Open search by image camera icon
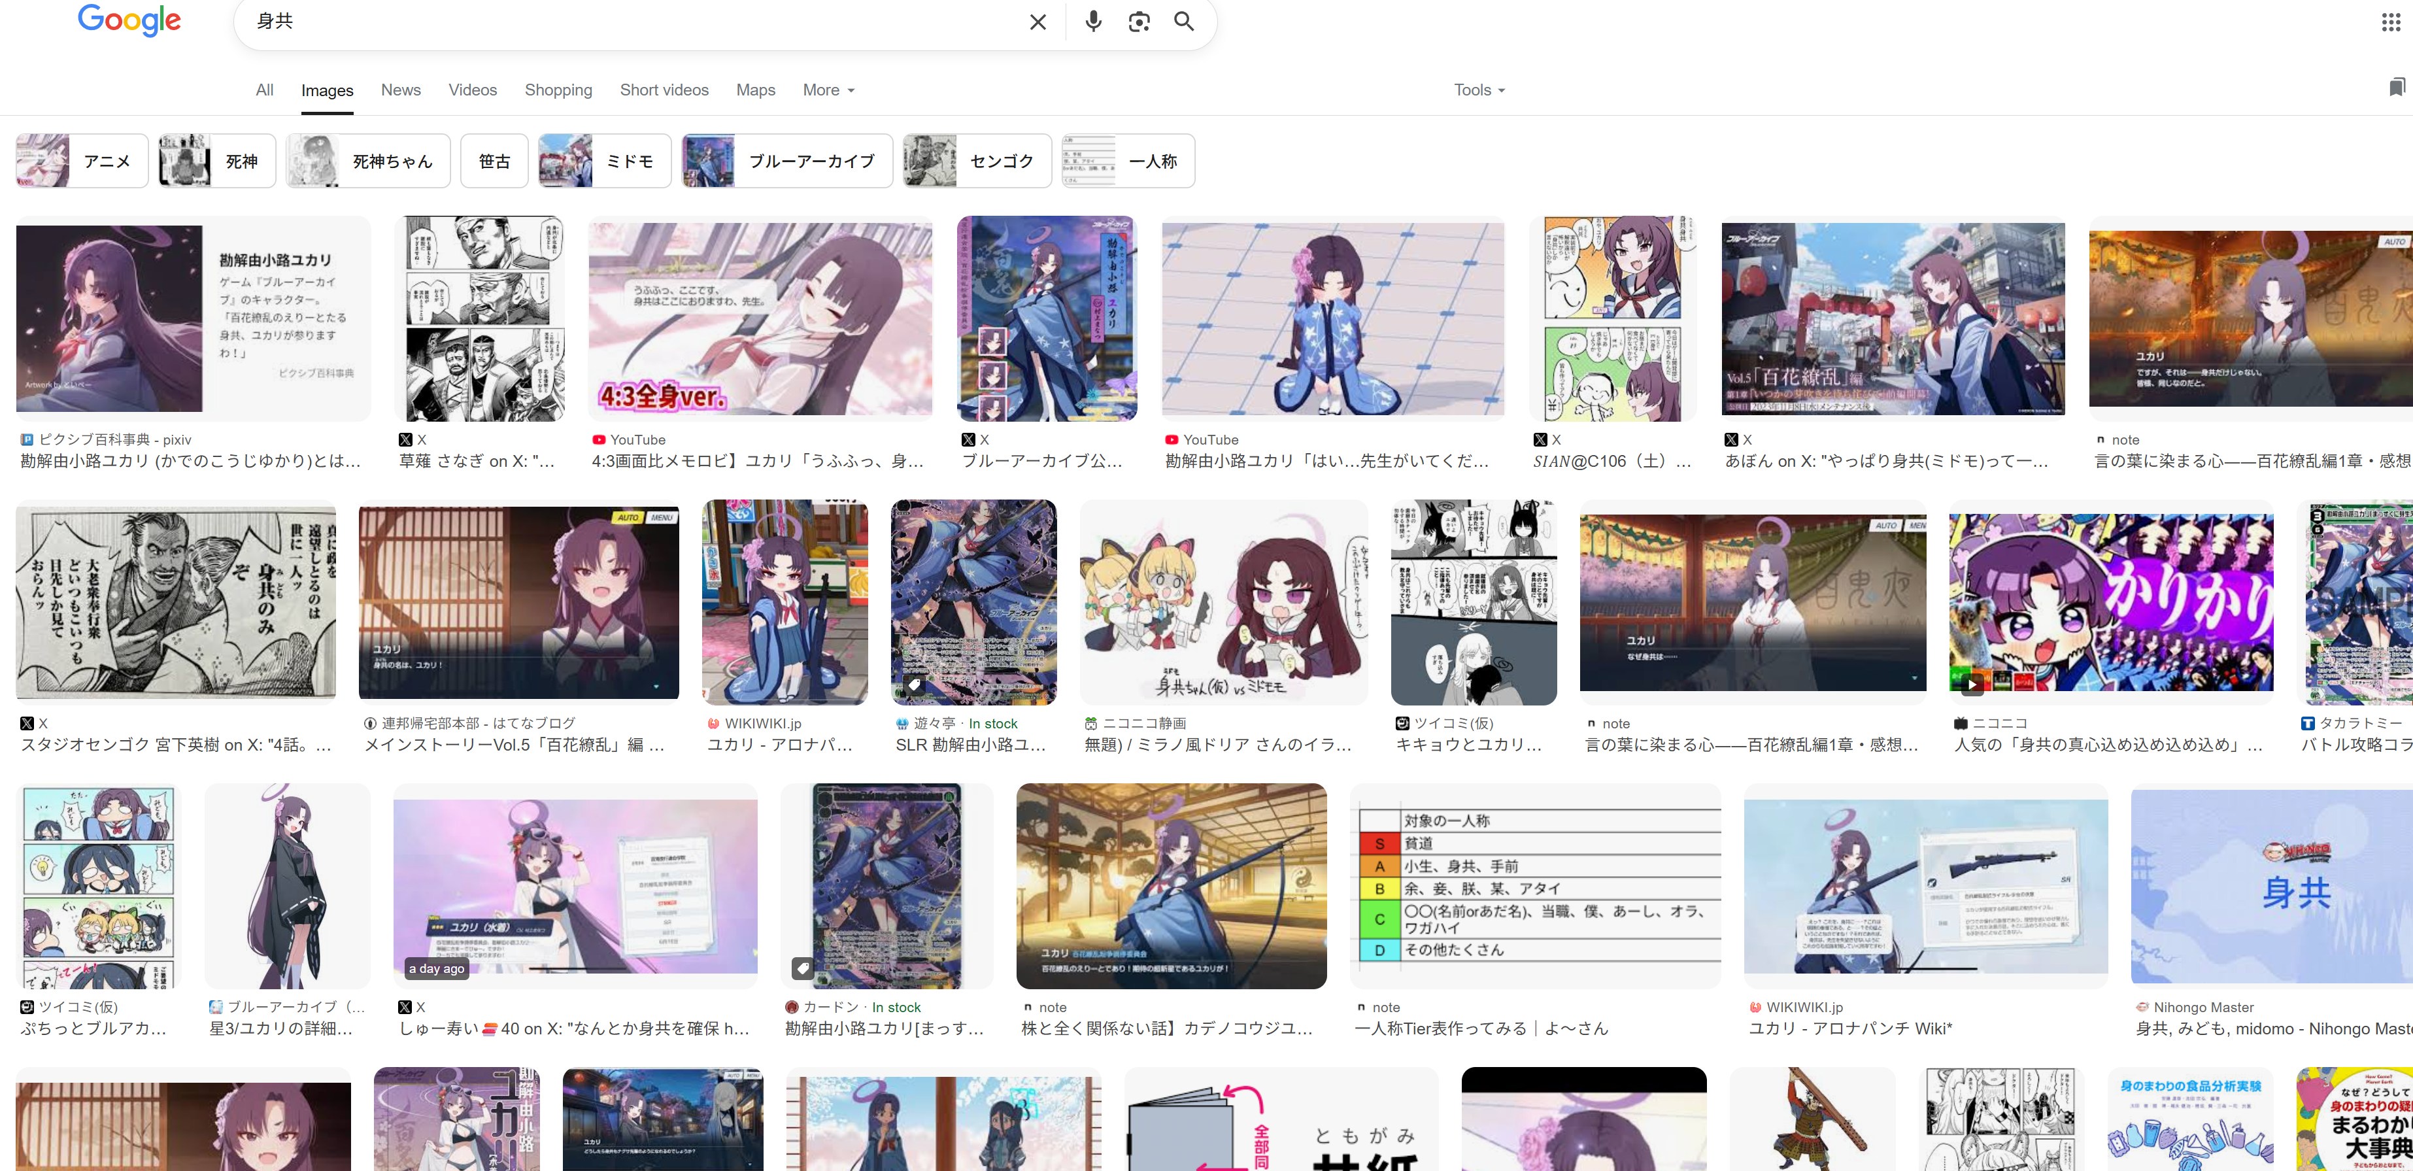Screen dimensions: 2413x1171 pos(1138,22)
